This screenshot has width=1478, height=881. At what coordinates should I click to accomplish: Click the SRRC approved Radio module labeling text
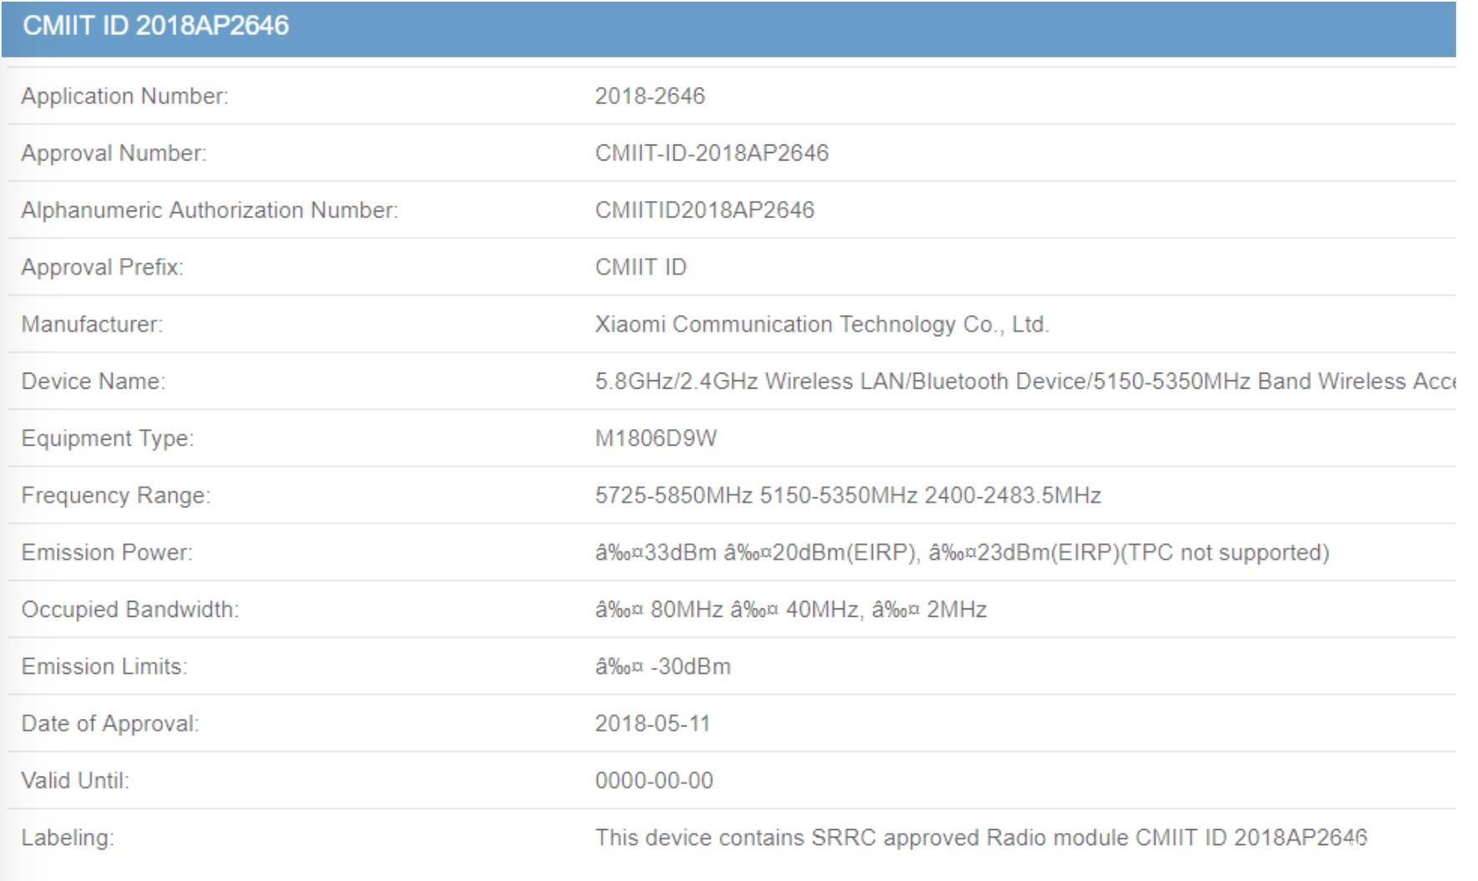point(981,838)
